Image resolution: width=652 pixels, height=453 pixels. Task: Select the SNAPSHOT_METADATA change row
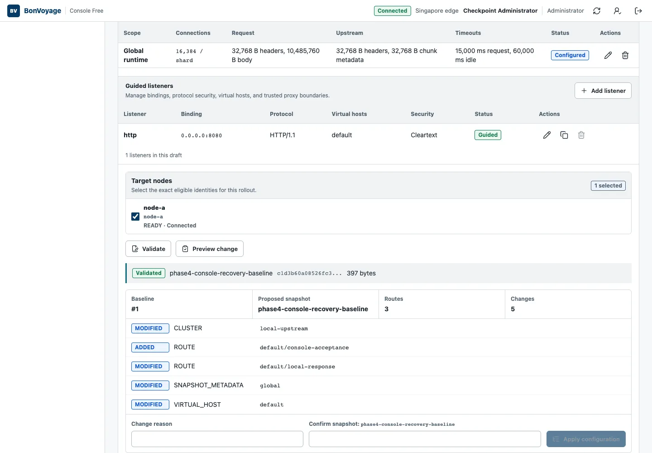(379, 386)
